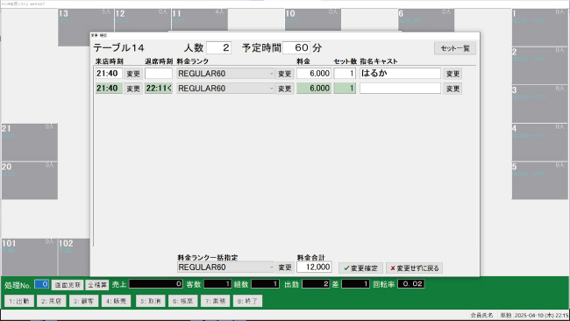Select the 2:来店 function button
The width and height of the screenshot is (570, 321).
coord(51,301)
